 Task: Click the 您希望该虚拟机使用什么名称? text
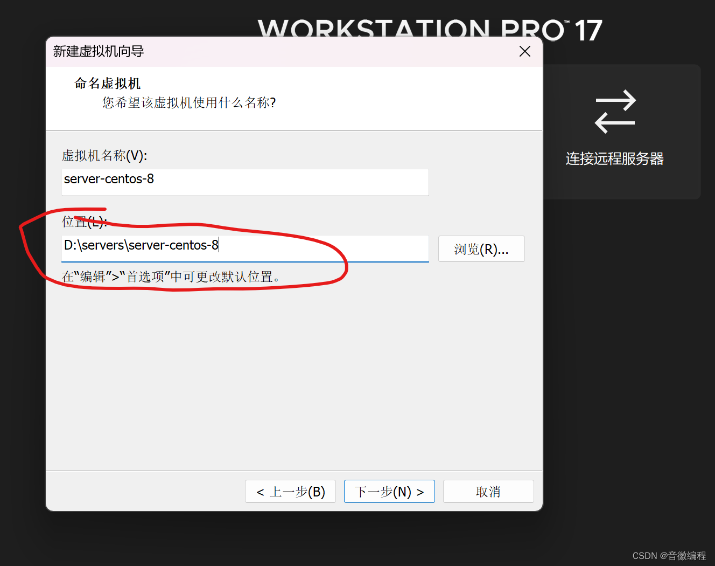coord(189,103)
